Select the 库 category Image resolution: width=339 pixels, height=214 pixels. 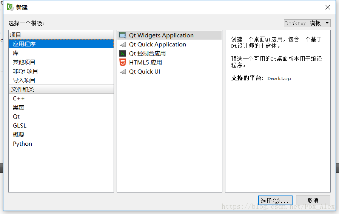[x=61, y=53]
